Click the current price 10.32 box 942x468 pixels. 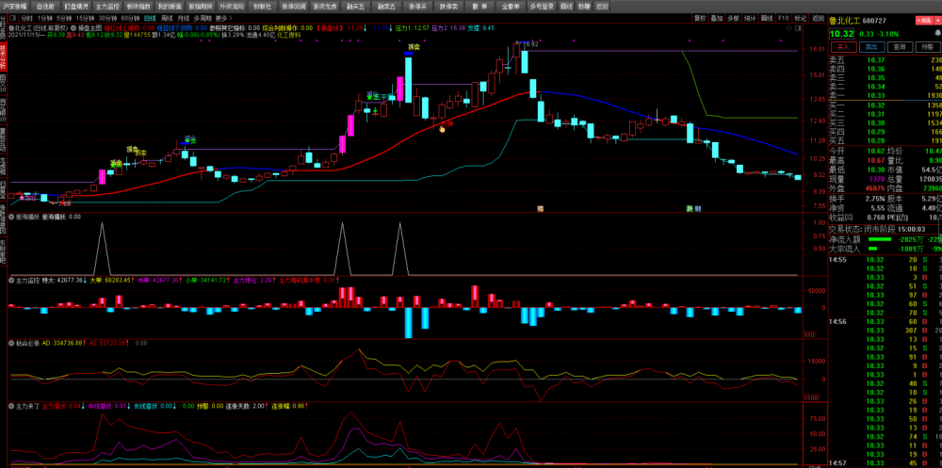(841, 34)
